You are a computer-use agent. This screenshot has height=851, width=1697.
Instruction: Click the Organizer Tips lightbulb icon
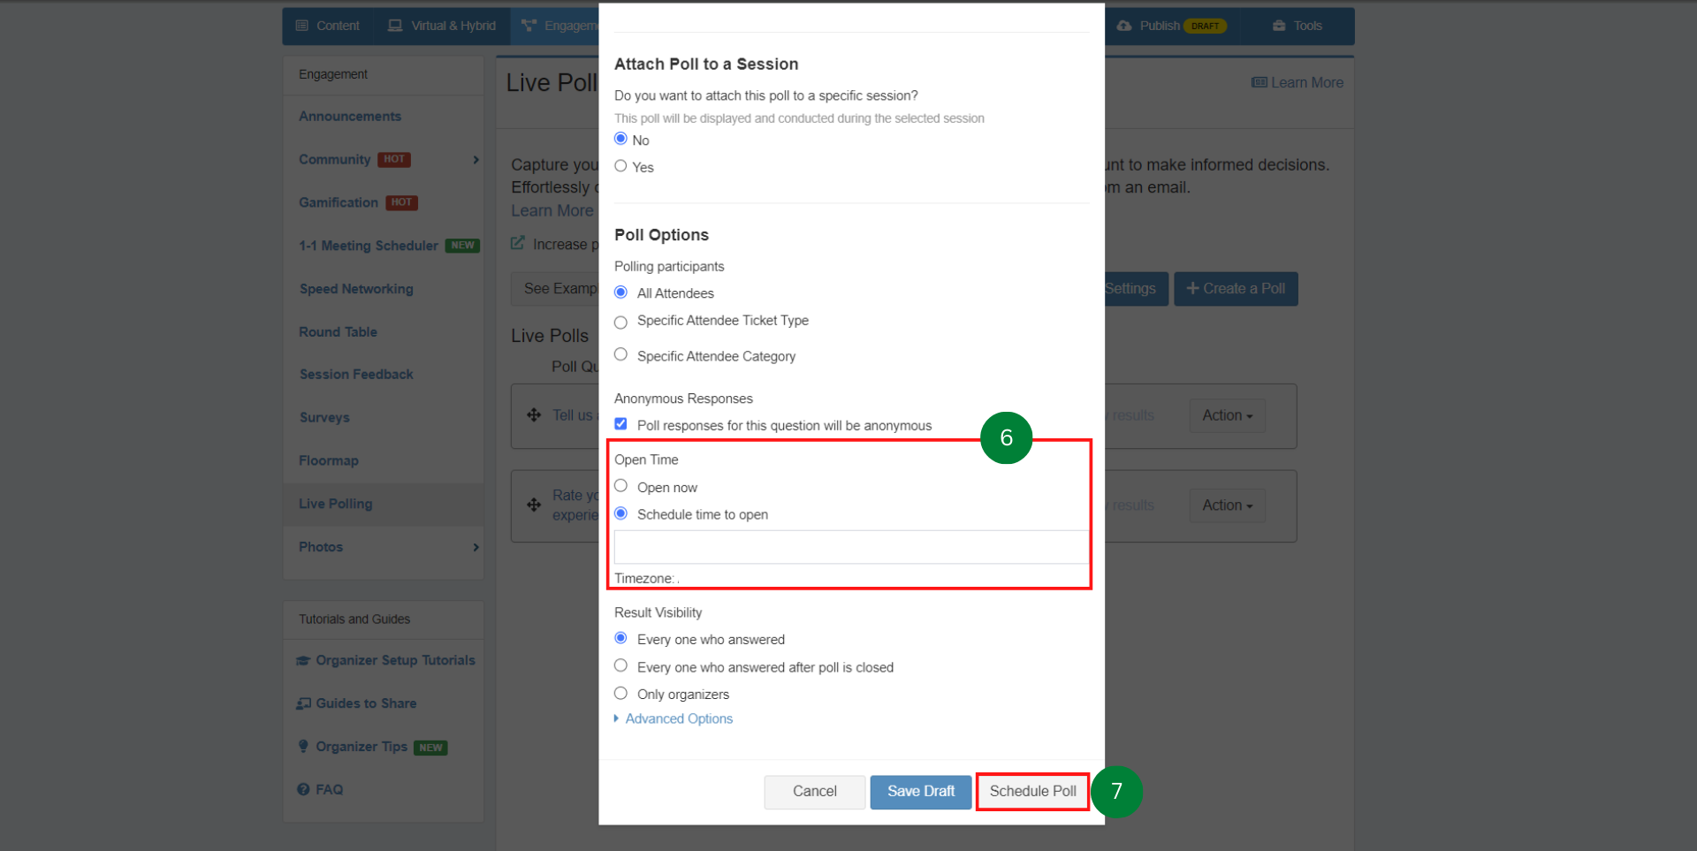pos(303,747)
